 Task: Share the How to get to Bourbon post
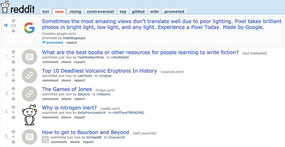(x=75, y=142)
